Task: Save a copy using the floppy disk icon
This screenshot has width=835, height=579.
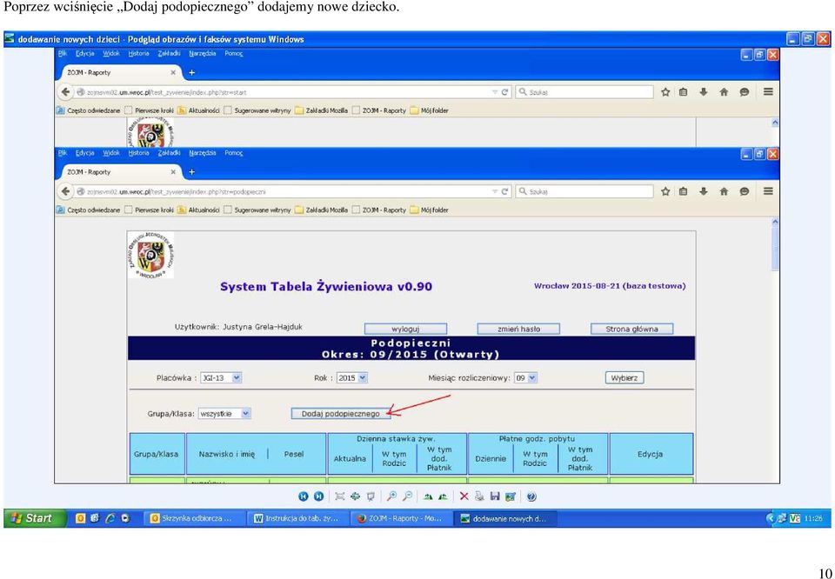Action: (495, 496)
